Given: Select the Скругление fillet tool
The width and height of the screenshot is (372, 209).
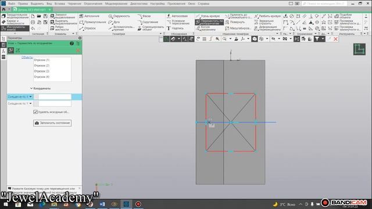Looking at the screenshot, I should click(148, 22).
